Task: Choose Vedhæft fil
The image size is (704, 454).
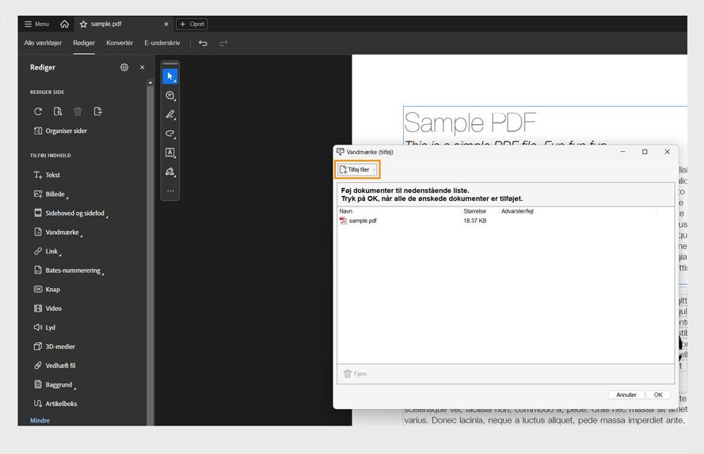Action: pos(55,365)
